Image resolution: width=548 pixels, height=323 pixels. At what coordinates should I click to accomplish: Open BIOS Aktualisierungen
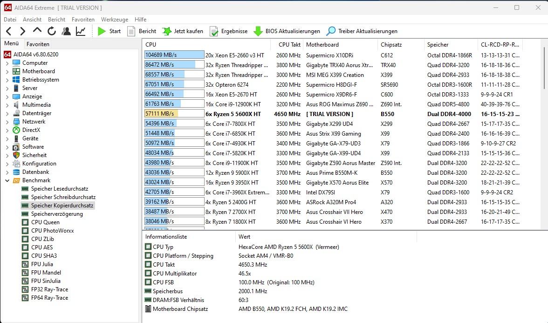click(x=287, y=31)
